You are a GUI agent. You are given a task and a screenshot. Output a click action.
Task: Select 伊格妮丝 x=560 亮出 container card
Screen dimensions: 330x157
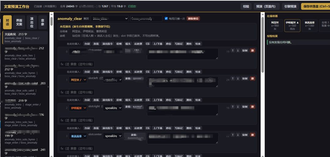pos(292,25)
